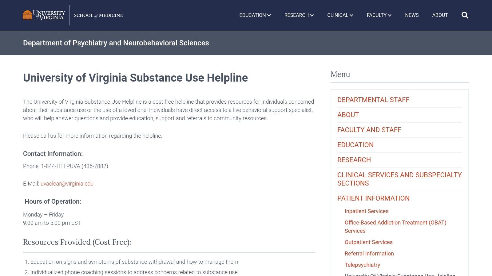The height and width of the screenshot is (276, 492).
Task: Open Clinical Services and Subspecialty Sections
Action: (399, 179)
